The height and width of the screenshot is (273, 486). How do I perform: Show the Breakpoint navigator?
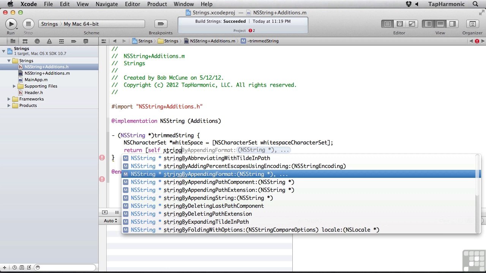(74, 41)
